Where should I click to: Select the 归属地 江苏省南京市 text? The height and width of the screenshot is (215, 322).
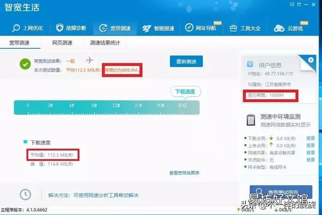(x=270, y=85)
